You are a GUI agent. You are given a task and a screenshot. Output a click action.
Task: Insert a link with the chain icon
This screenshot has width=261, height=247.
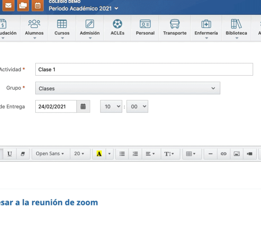click(x=224, y=154)
